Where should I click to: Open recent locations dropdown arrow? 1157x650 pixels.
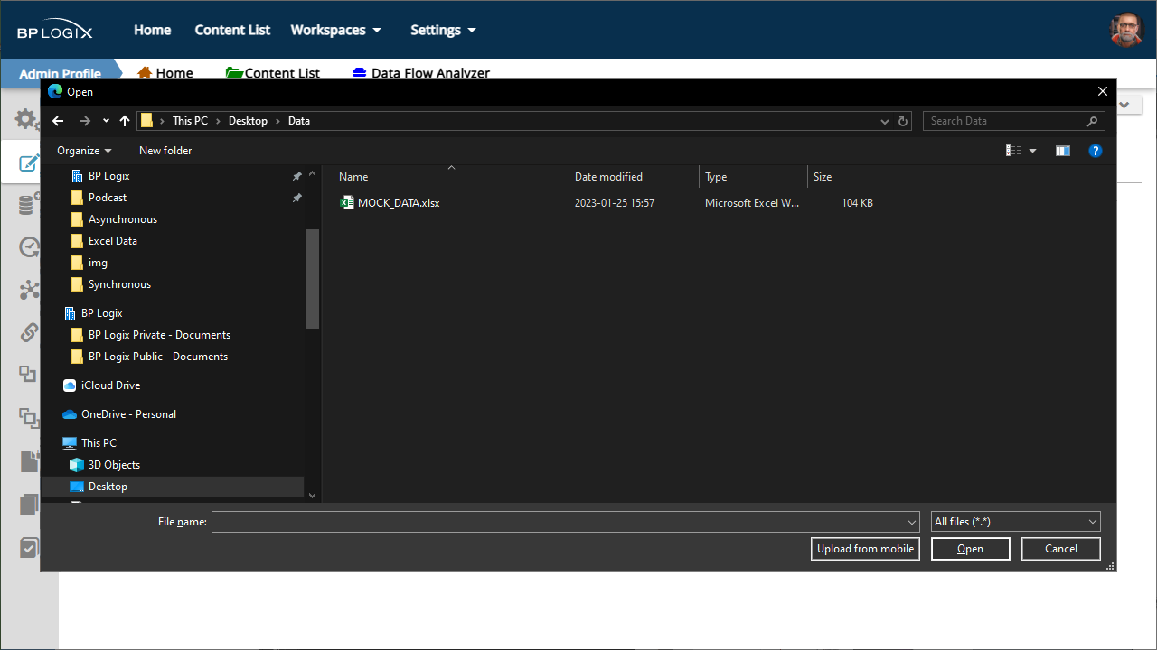point(106,121)
